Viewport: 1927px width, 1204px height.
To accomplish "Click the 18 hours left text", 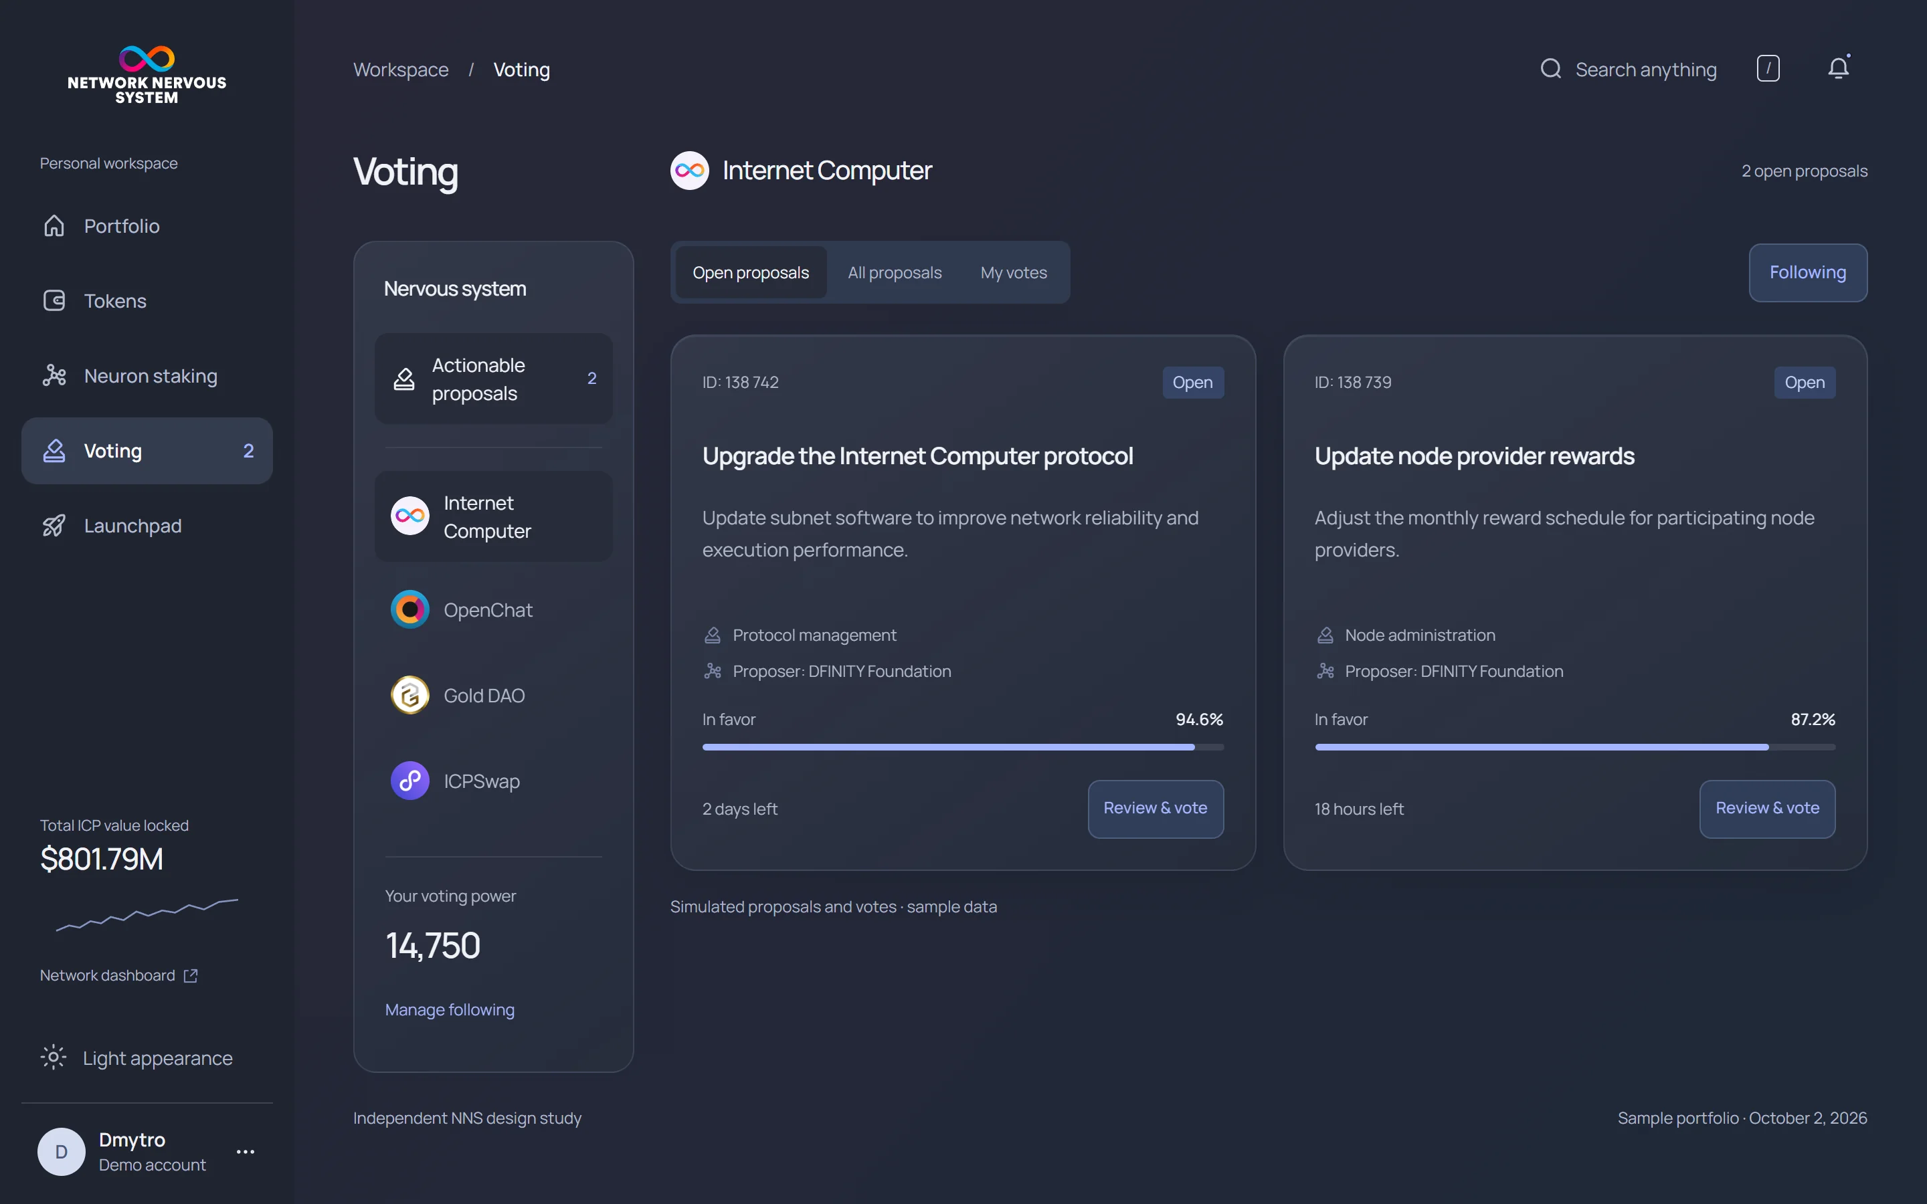I will tap(1358, 809).
